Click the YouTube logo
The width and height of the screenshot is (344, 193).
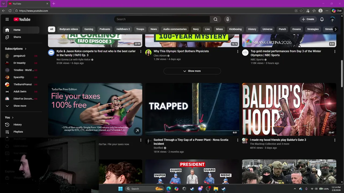[22, 19]
